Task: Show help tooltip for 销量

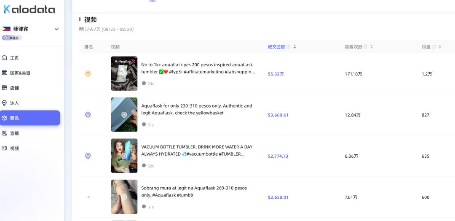Action: click(434, 47)
